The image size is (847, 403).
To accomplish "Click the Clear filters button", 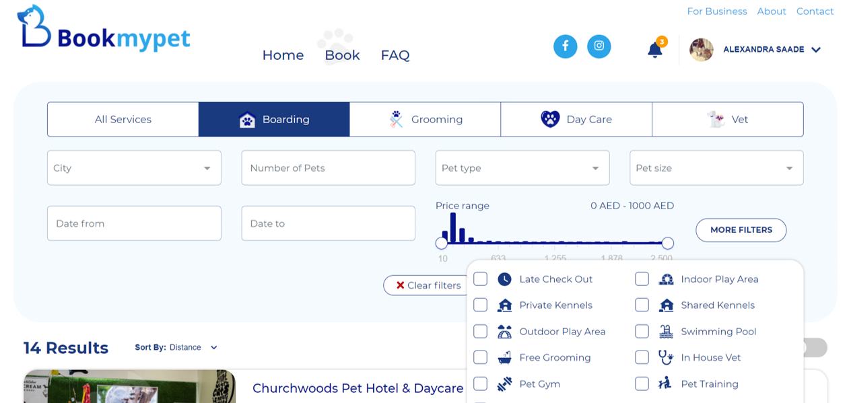I will (427, 285).
